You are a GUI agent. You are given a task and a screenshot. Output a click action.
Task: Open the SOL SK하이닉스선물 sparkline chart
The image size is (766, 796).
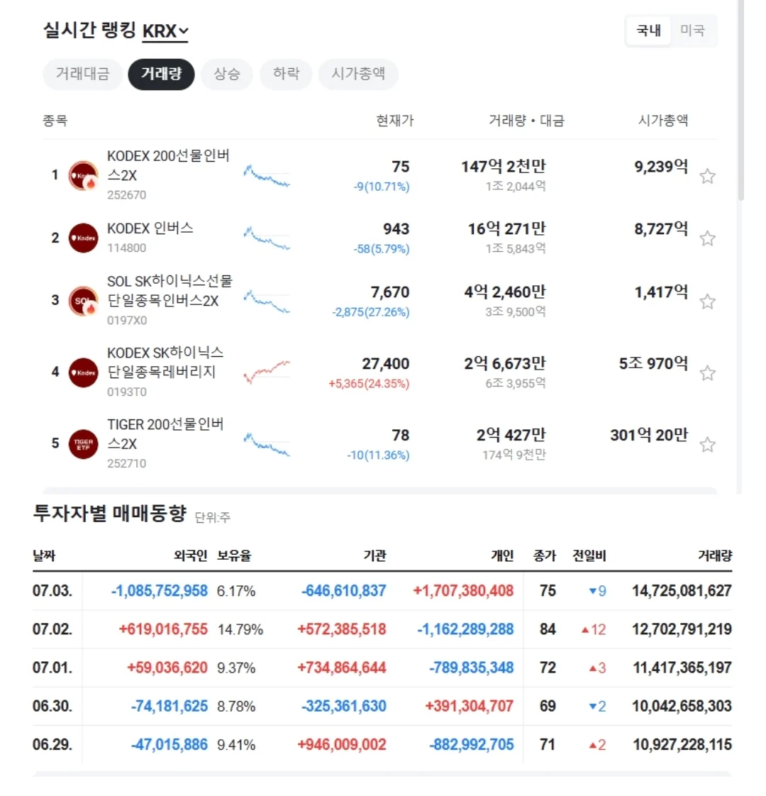point(267,301)
